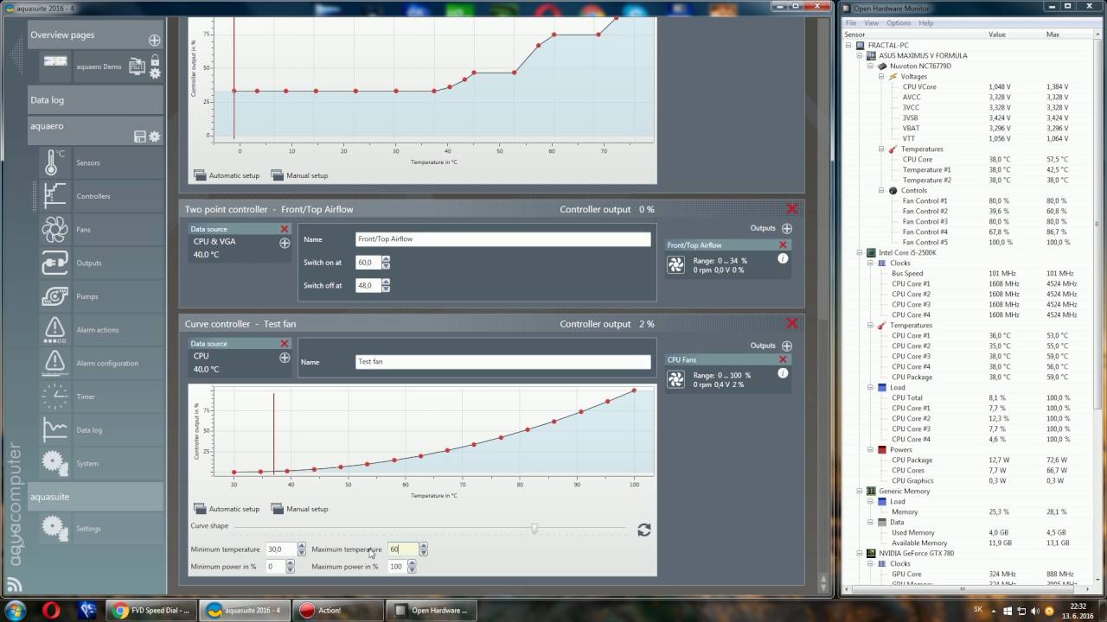The width and height of the screenshot is (1107, 622).
Task: Click Manual setup under Test fan curve
Action: click(299, 509)
